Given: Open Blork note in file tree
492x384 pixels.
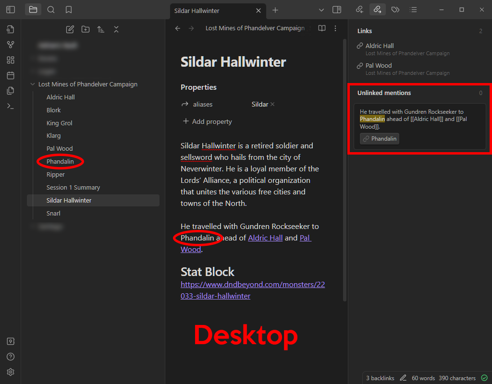Looking at the screenshot, I should 53,110.
